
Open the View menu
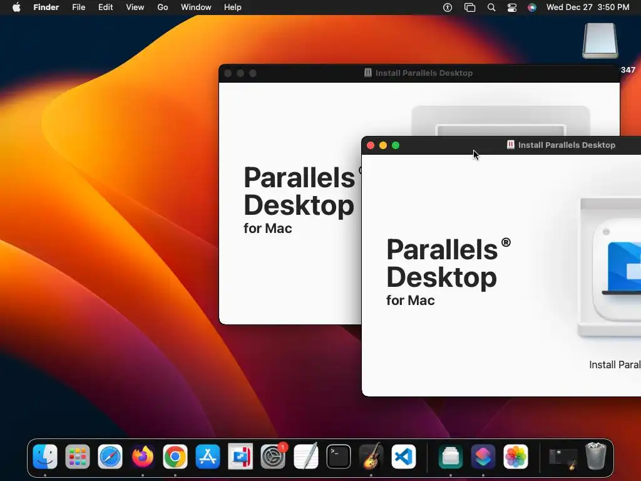[x=135, y=8]
